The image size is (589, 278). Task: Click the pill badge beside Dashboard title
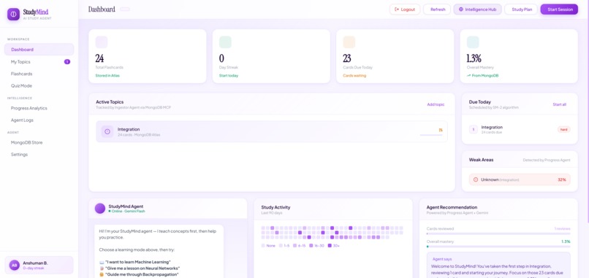pyautogui.click(x=125, y=9)
